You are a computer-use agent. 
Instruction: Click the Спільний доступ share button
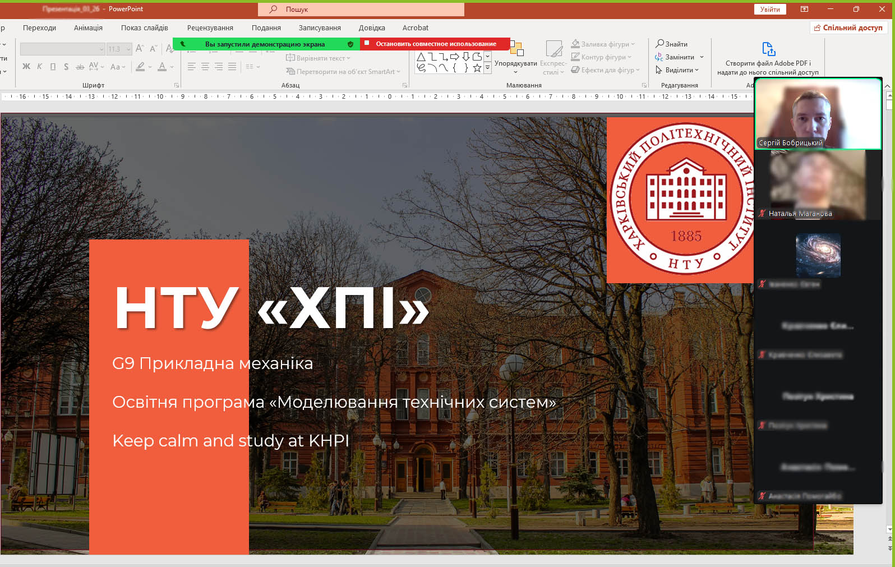[x=848, y=28]
